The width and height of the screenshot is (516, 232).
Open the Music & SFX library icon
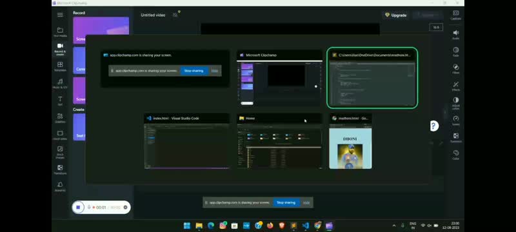60,84
